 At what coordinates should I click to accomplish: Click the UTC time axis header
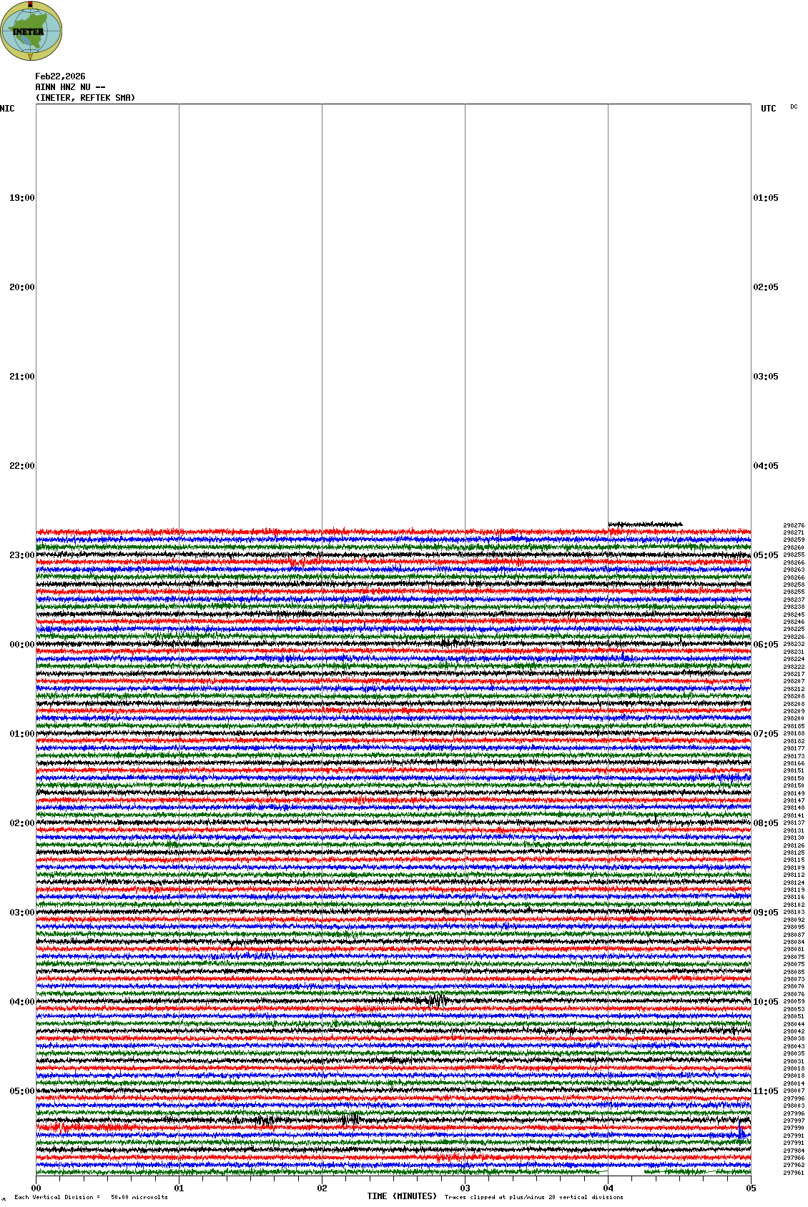(768, 109)
